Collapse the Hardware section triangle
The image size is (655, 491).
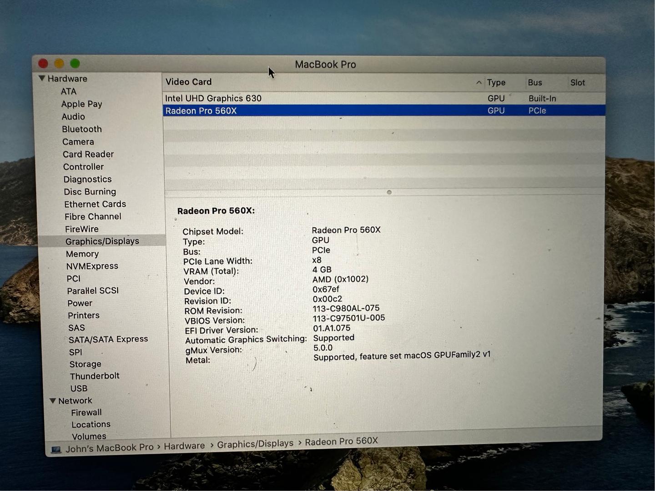[x=42, y=78]
